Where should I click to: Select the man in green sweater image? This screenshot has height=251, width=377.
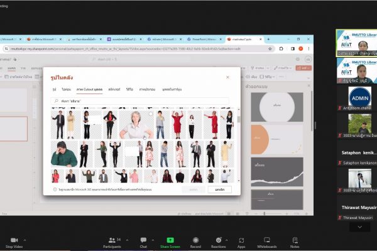click(x=64, y=154)
